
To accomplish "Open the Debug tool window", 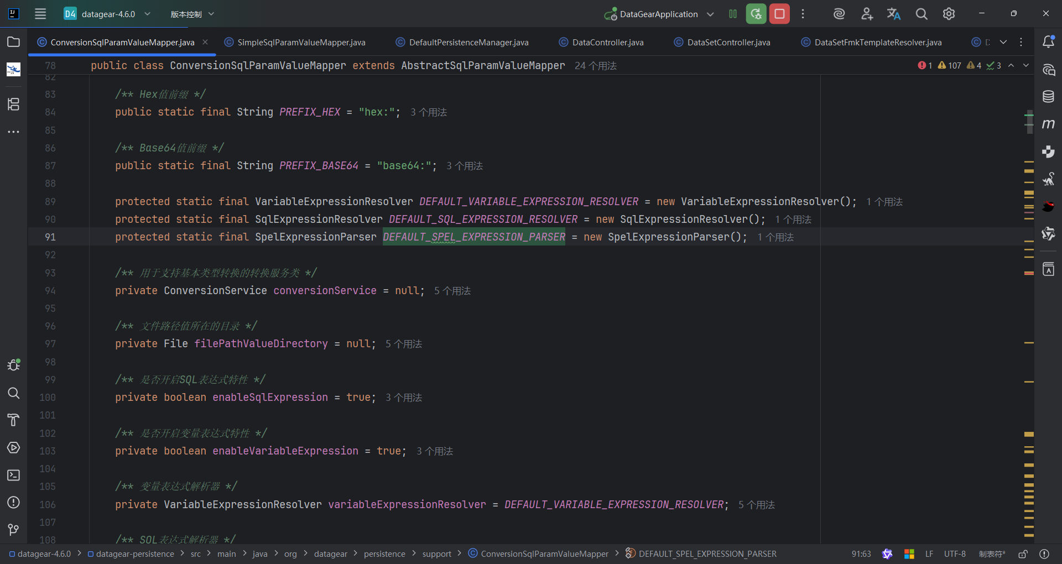I will tap(13, 365).
